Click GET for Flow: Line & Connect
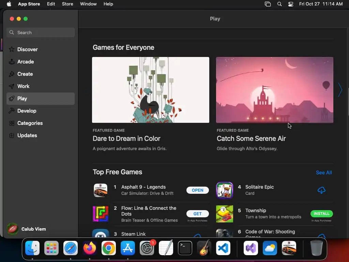The width and height of the screenshot is (349, 262). point(198,214)
